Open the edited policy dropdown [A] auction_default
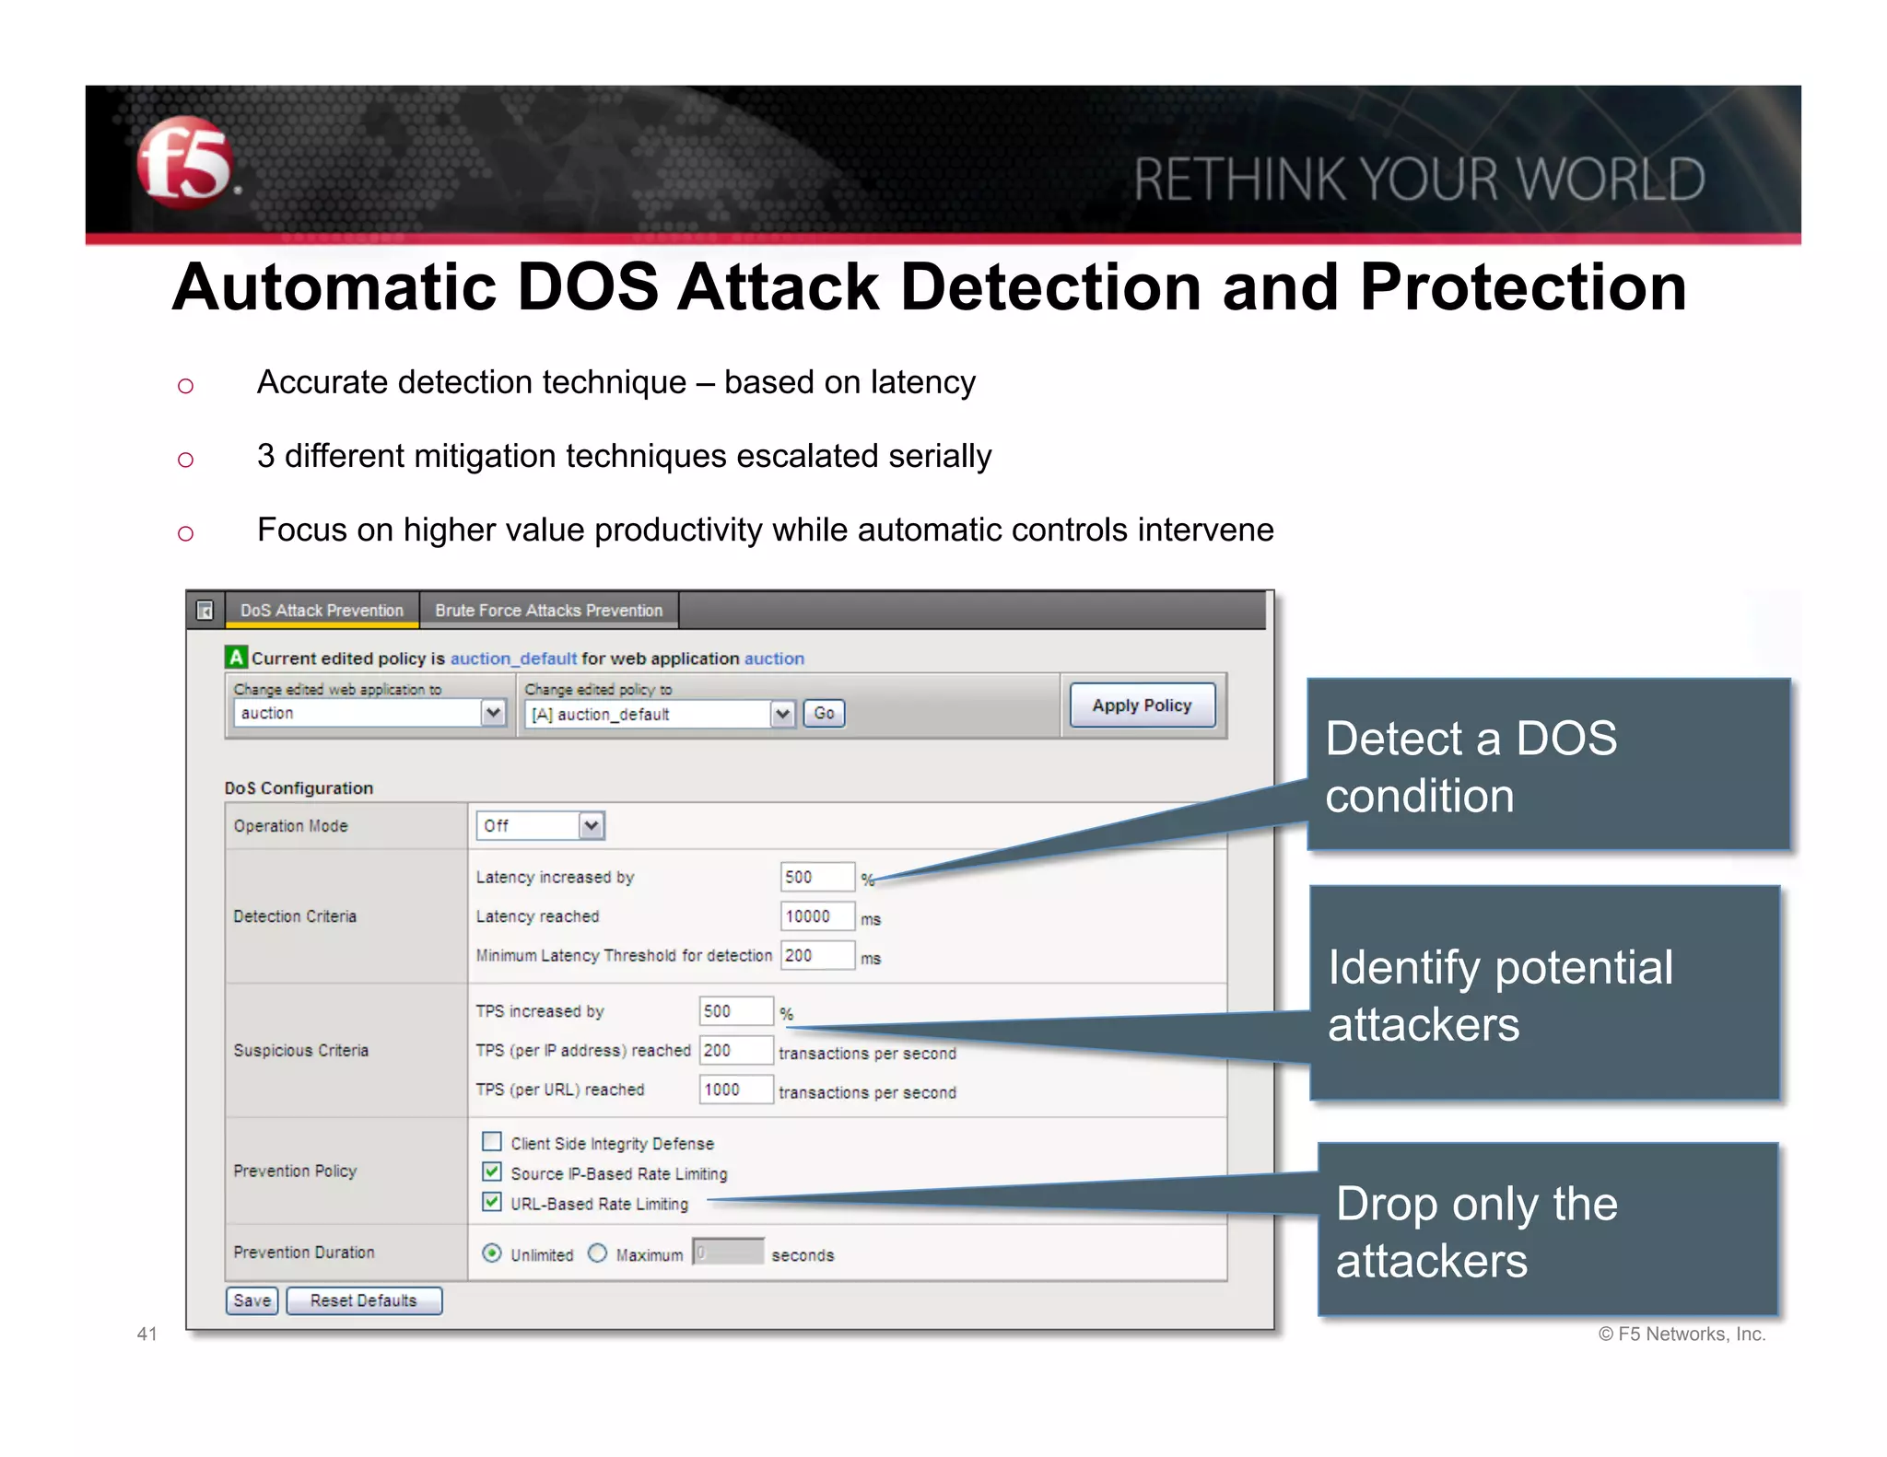1887x1457 pixels. pyautogui.click(x=660, y=714)
